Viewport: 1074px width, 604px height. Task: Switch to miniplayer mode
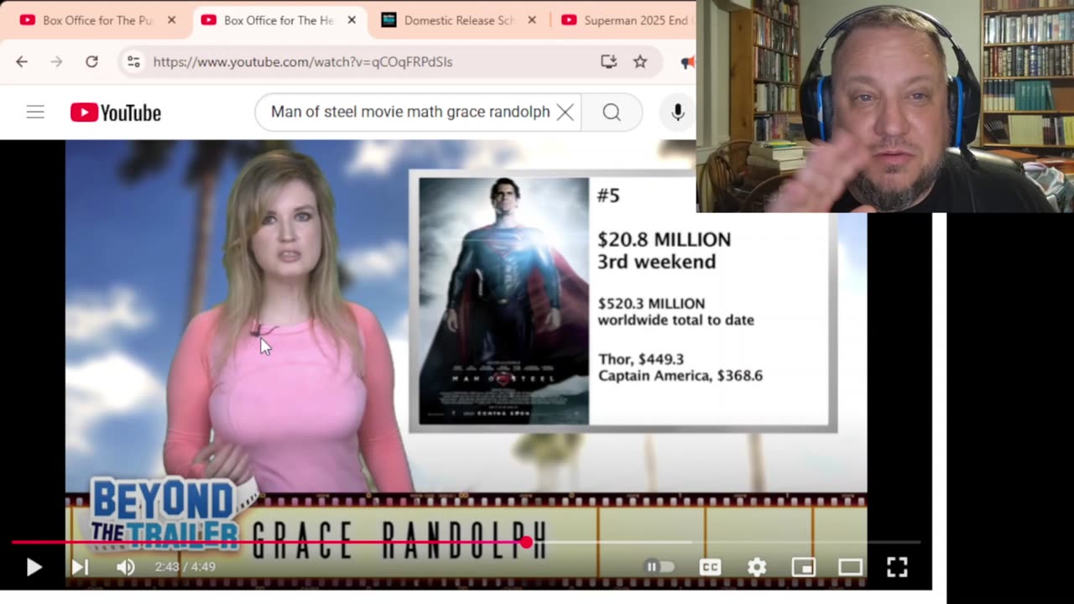pos(803,567)
